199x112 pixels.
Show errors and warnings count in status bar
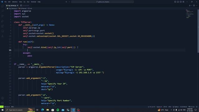(x=7, y=107)
